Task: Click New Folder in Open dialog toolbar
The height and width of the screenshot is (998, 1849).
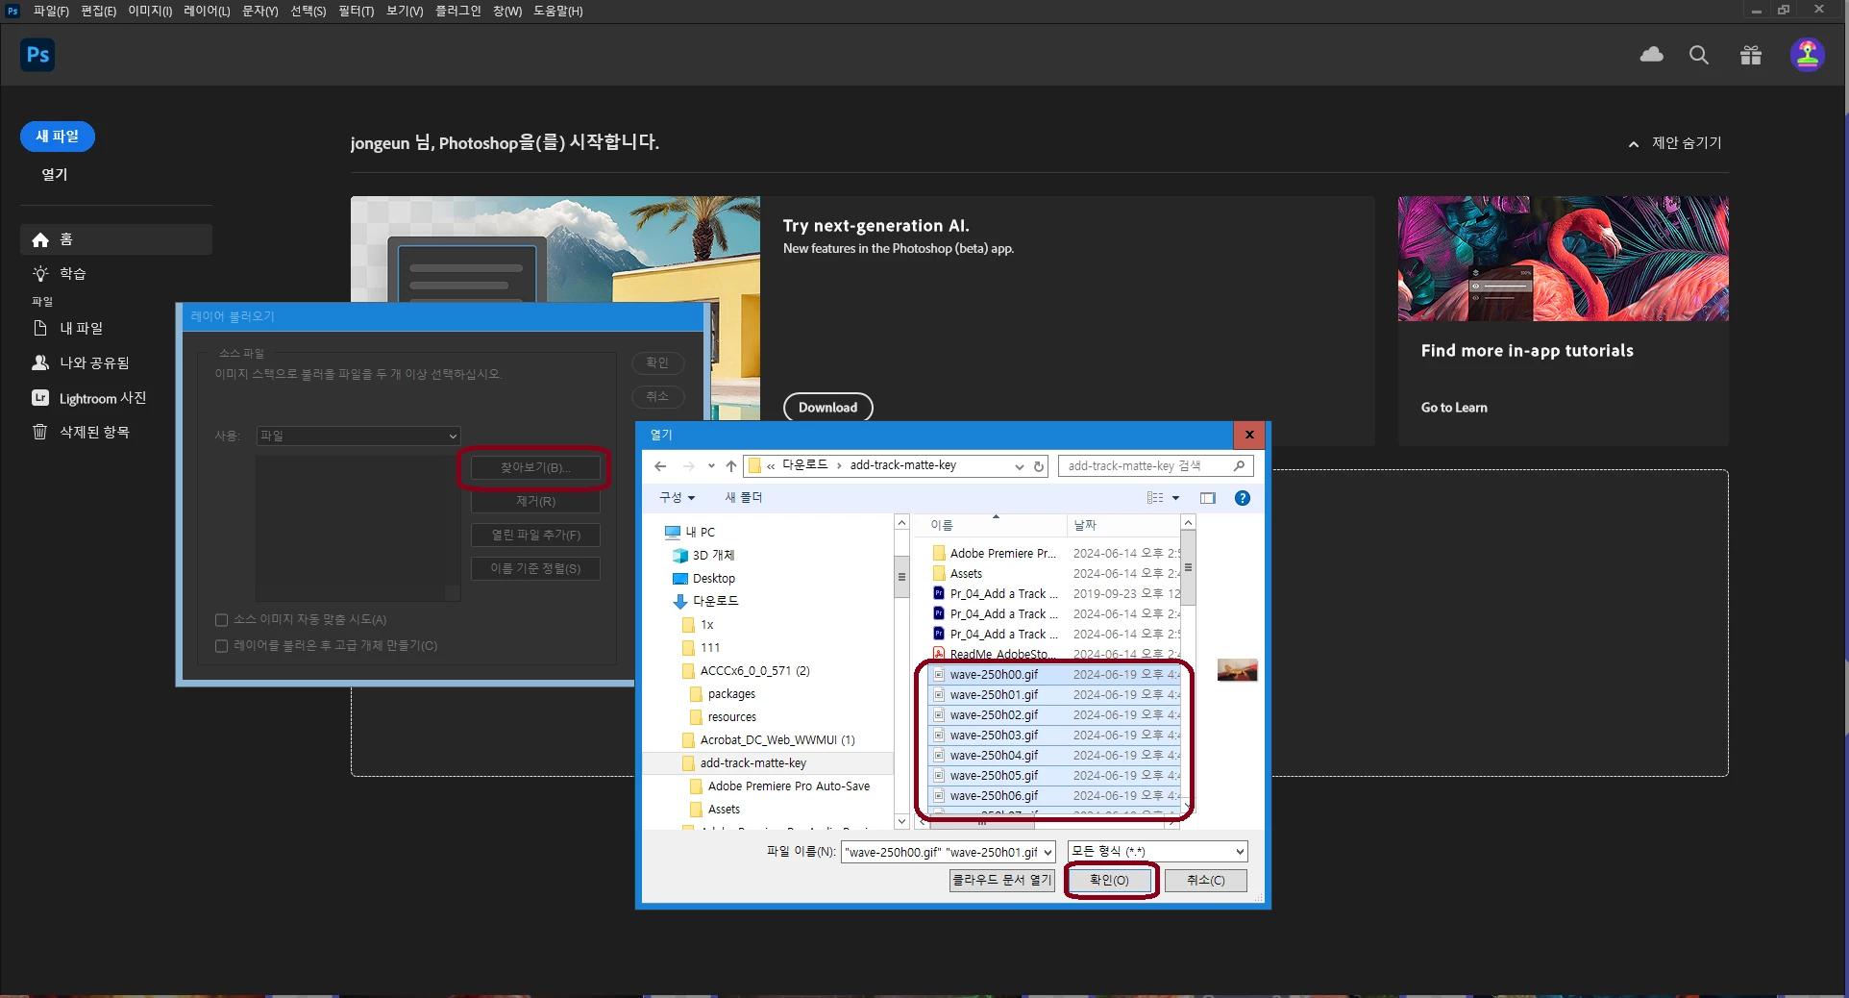Action: (x=744, y=498)
